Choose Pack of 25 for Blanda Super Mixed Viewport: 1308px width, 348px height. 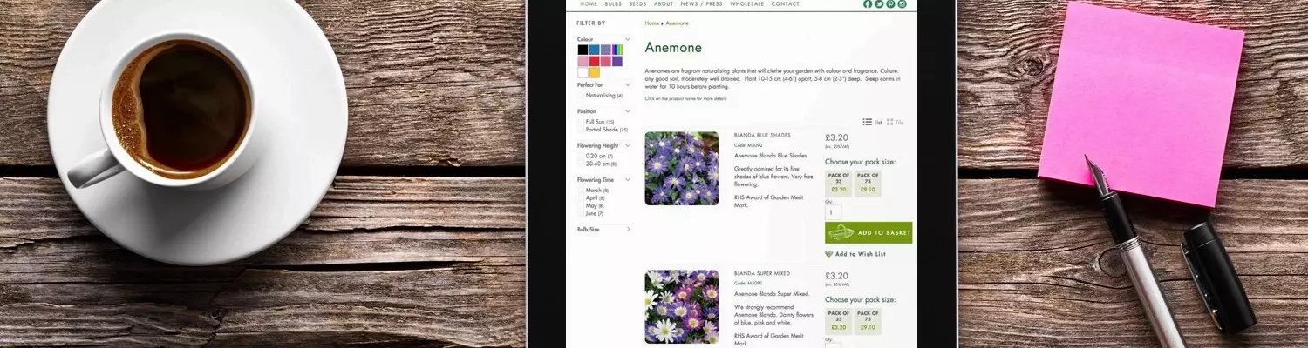point(839,321)
